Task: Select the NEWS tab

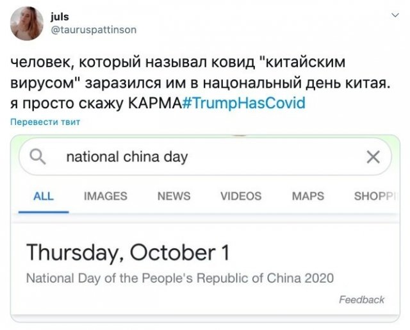Action: [174, 196]
